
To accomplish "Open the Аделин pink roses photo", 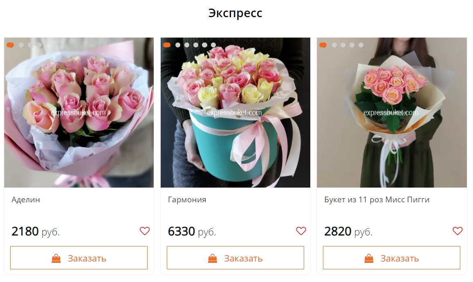I will coord(79,112).
